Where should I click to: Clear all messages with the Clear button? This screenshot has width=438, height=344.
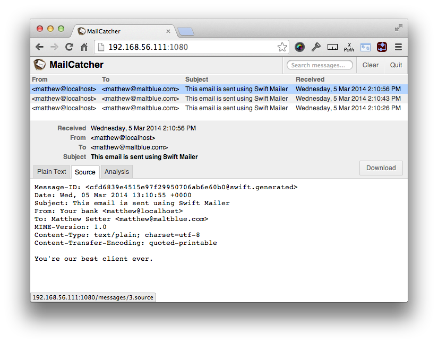tap(371, 65)
